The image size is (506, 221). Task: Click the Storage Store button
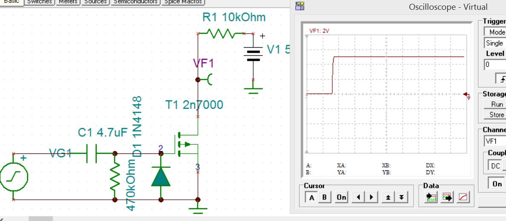point(495,115)
